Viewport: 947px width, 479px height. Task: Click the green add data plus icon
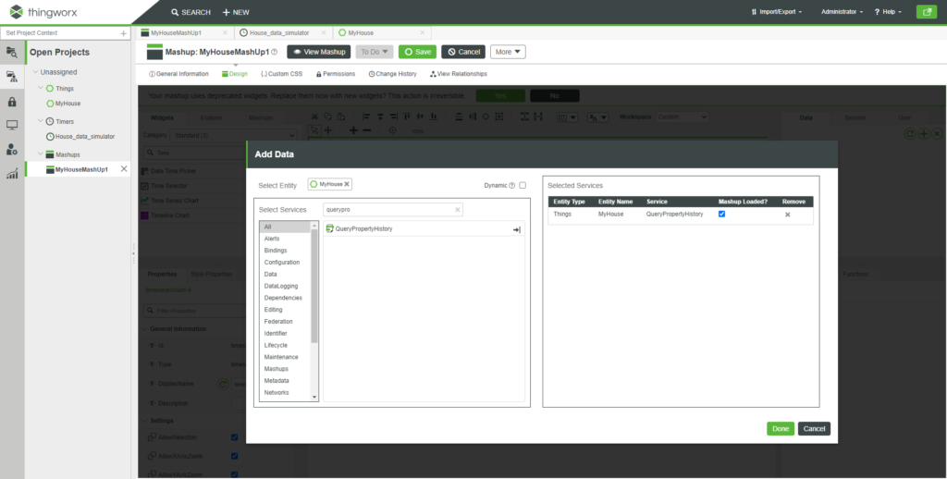click(x=924, y=133)
